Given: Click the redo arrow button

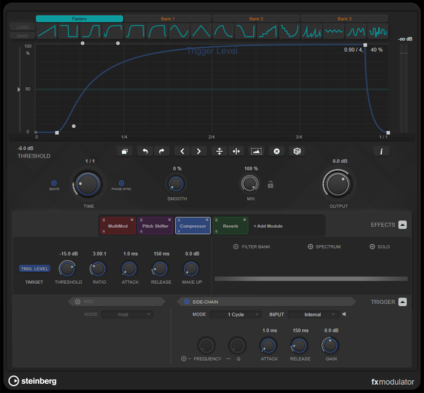Looking at the screenshot, I should coord(161,151).
